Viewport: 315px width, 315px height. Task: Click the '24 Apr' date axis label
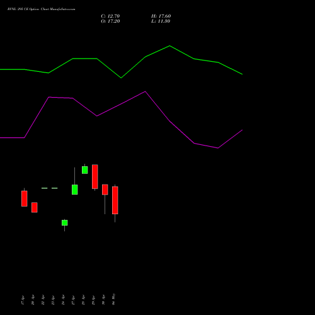[x=63, y=300]
